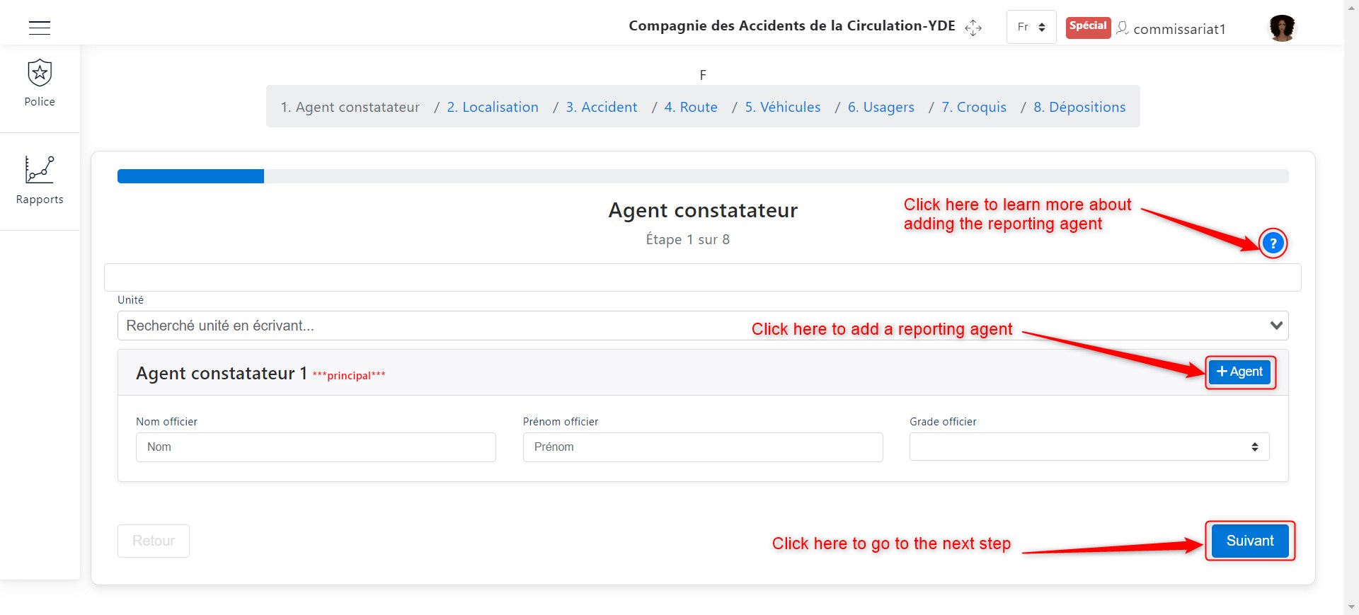The width and height of the screenshot is (1359, 615).
Task: Click the +Agent button
Action: click(1240, 372)
